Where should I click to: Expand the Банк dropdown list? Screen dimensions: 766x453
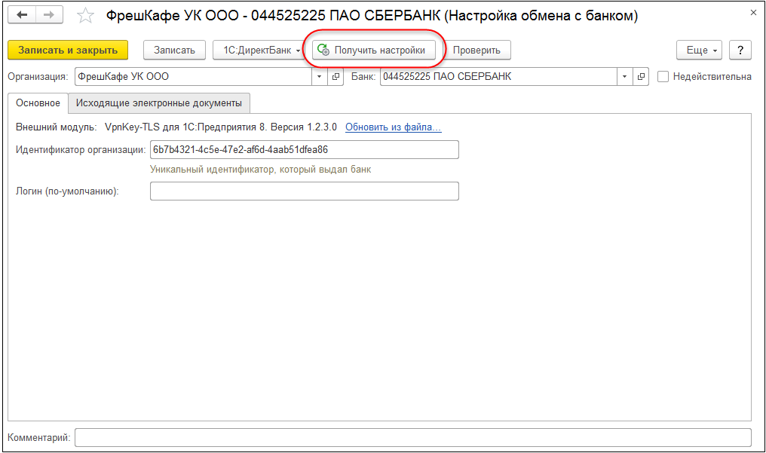(x=624, y=76)
